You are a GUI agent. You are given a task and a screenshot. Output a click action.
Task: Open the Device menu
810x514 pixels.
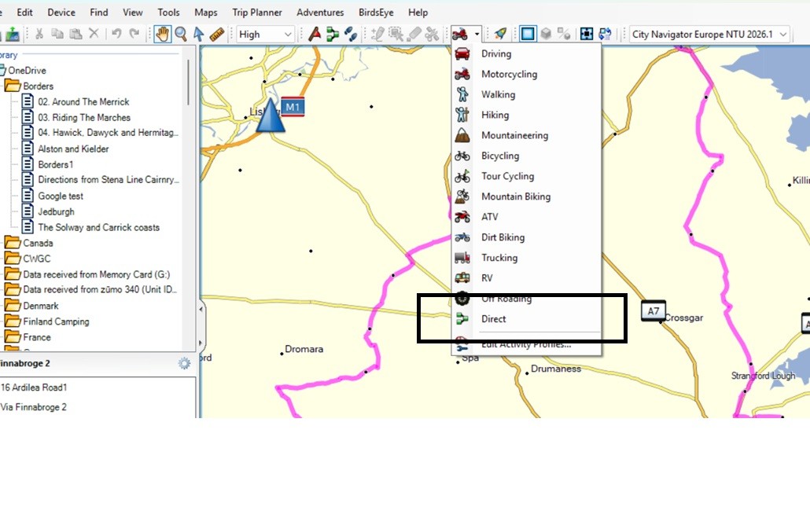[61, 13]
